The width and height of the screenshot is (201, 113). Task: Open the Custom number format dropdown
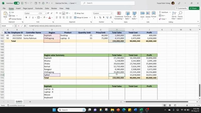click(x=111, y=13)
